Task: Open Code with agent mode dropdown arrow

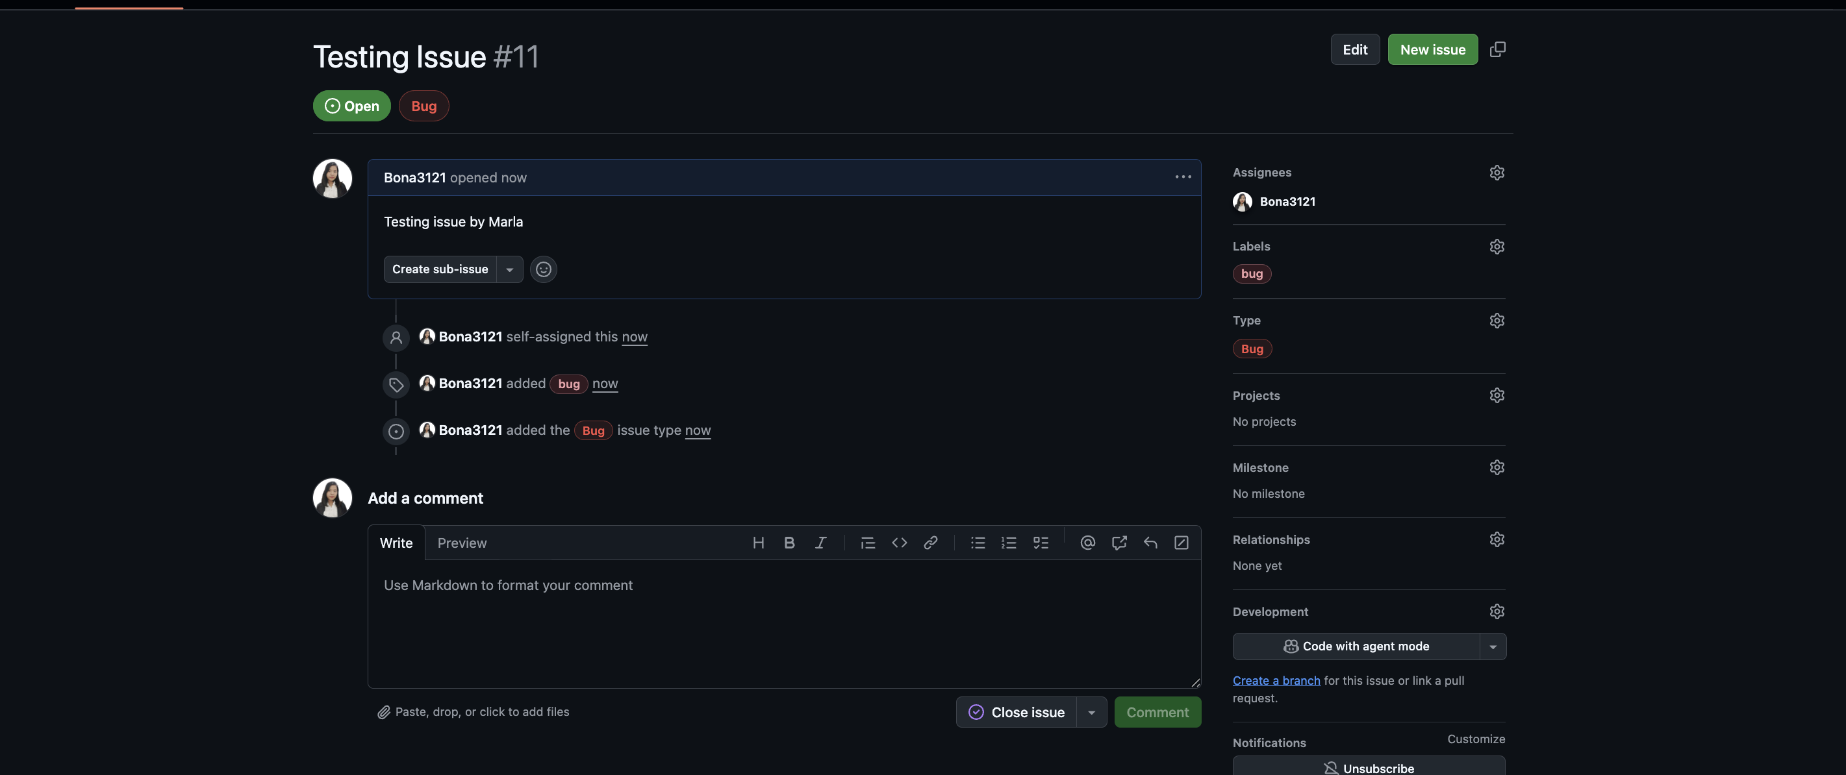Action: 1493,646
